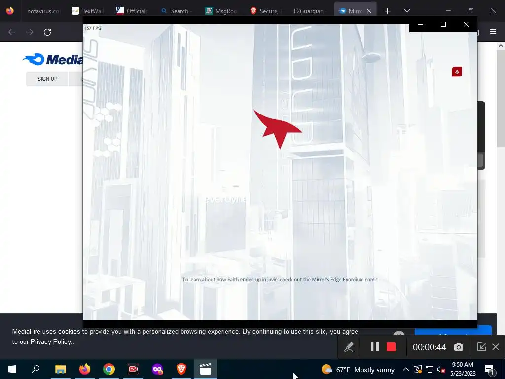Click the page scrollbar up arrow
This screenshot has height=379, width=505.
point(501,46)
